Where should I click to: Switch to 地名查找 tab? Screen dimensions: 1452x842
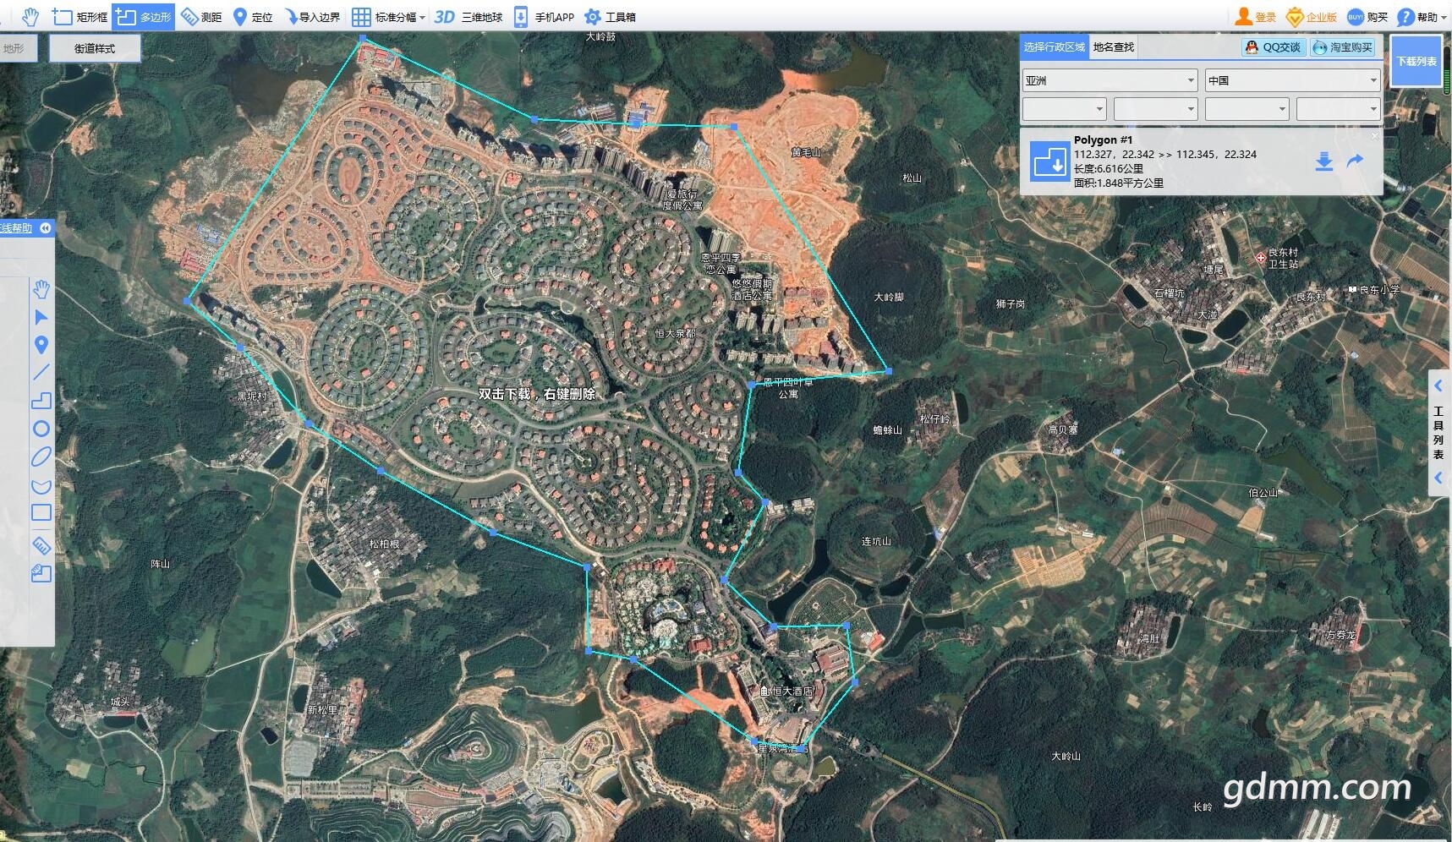point(1113,47)
